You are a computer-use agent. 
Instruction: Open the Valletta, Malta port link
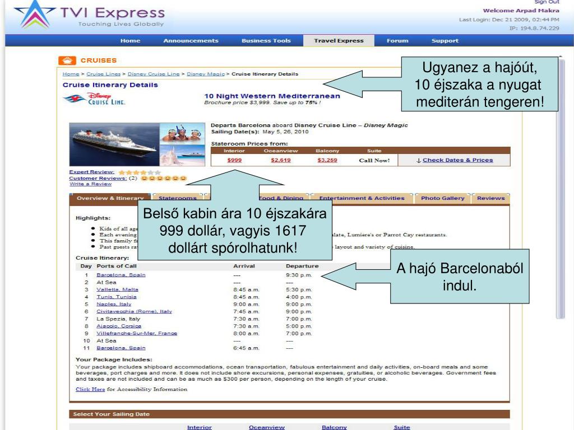point(117,289)
